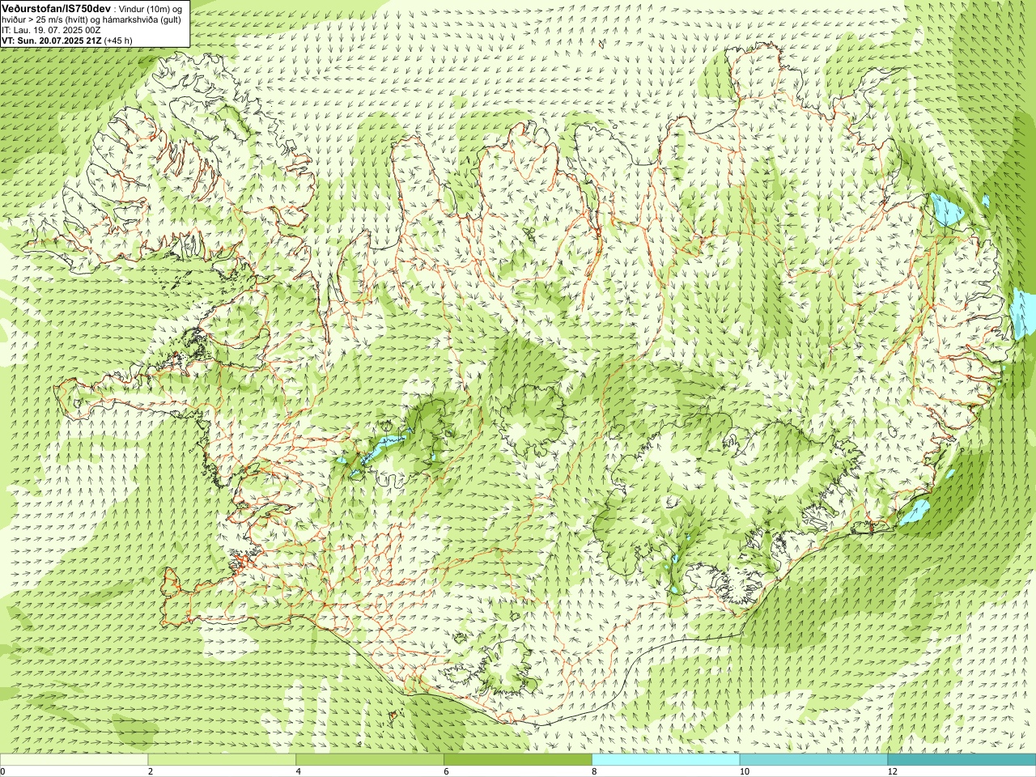Image resolution: width=1036 pixels, height=777 pixels.
Task: Pick the 2–4 m/s light green swatch
Action: 222,759
